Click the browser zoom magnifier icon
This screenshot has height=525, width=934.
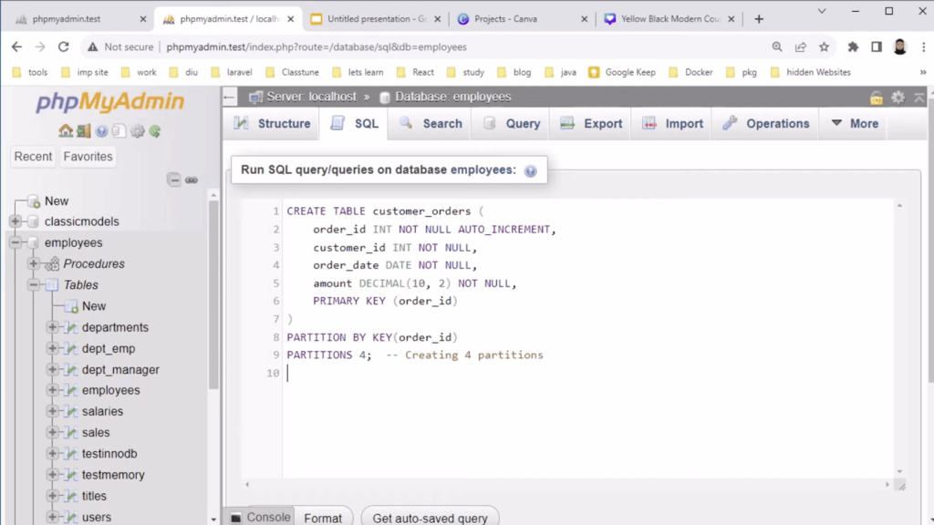pos(777,47)
